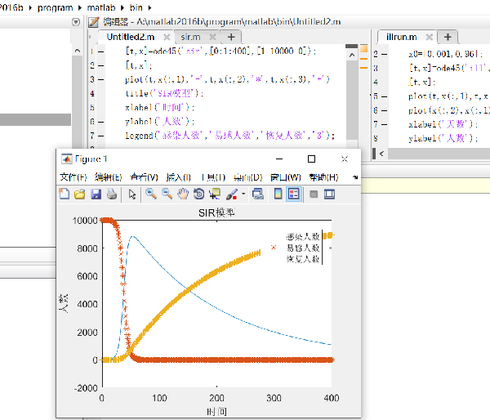Expand the arrow before 'program' in path
The width and height of the screenshot is (490, 420).
tap(31, 8)
